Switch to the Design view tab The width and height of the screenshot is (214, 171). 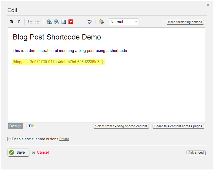click(15, 126)
